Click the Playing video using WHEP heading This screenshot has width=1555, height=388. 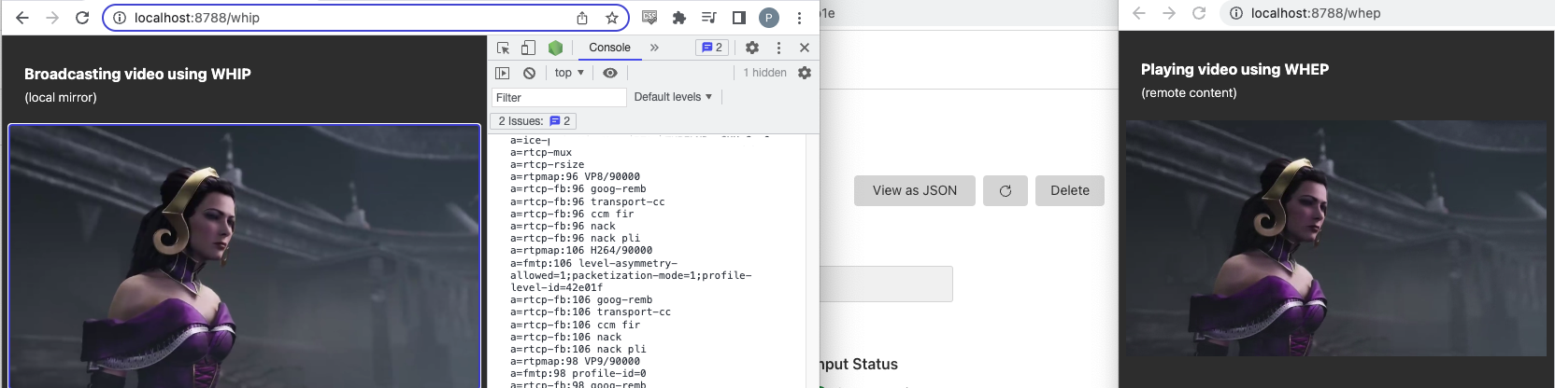pos(1234,69)
